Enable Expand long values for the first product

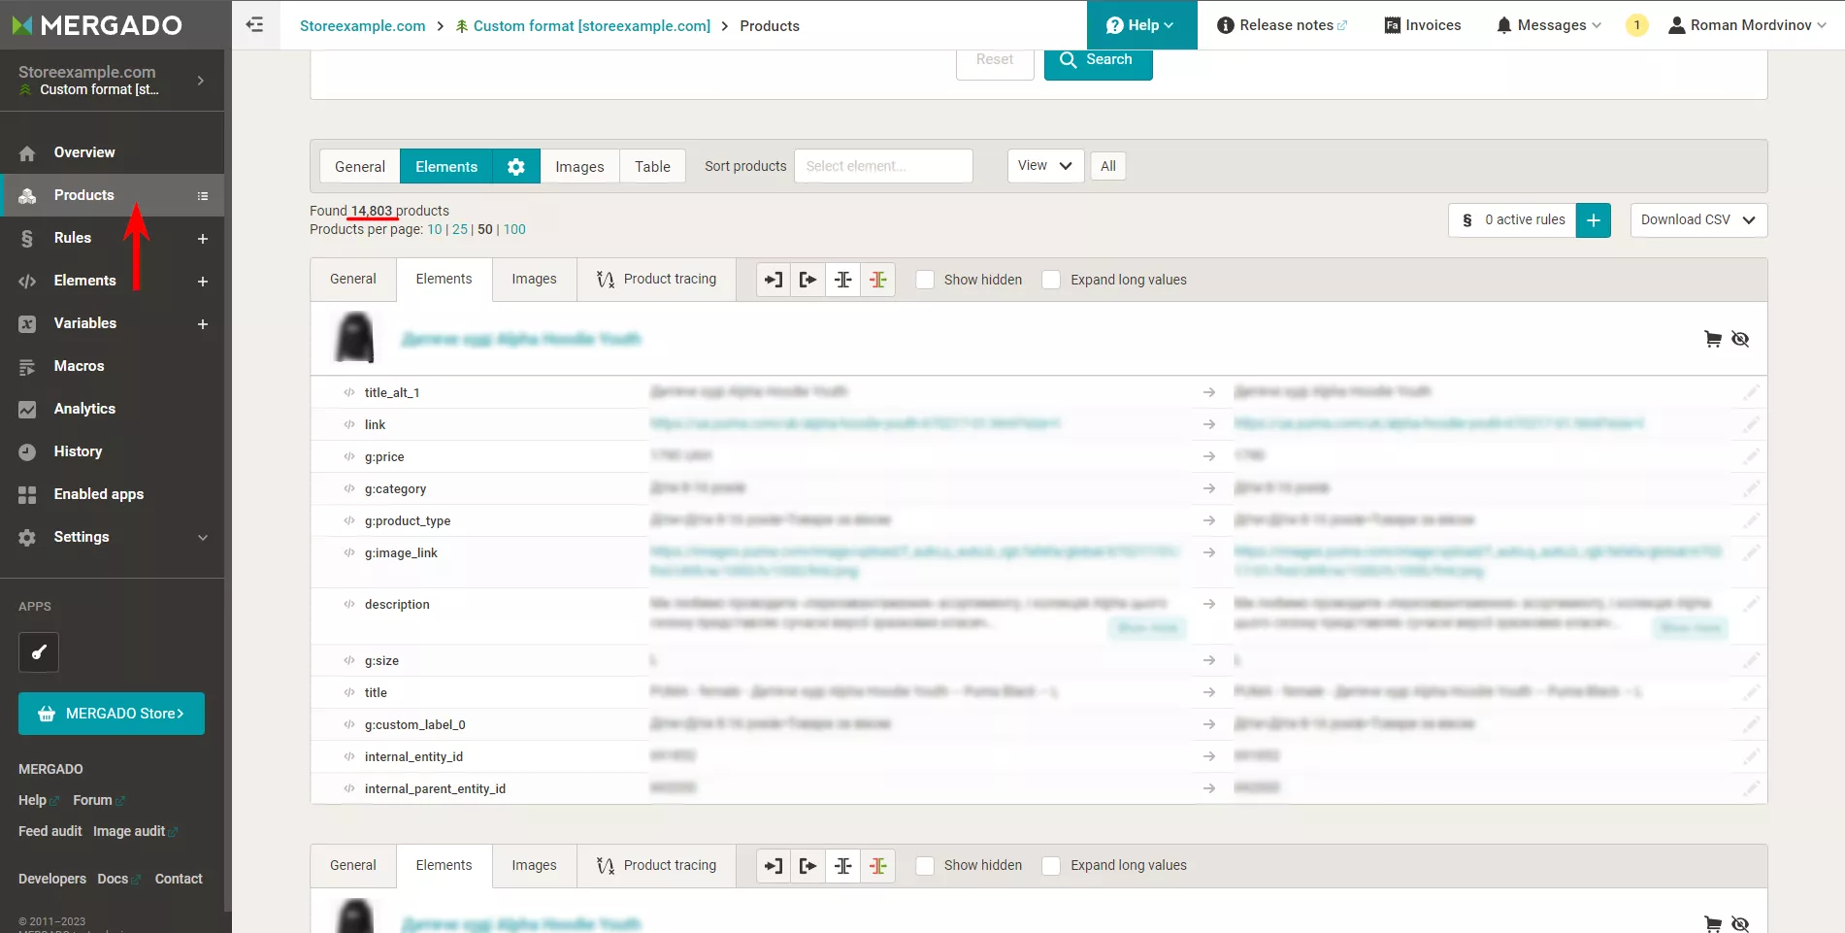point(1051,280)
